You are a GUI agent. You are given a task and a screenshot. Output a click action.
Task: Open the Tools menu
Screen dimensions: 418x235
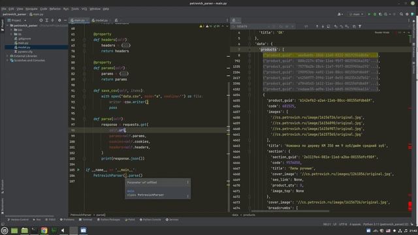click(75, 8)
